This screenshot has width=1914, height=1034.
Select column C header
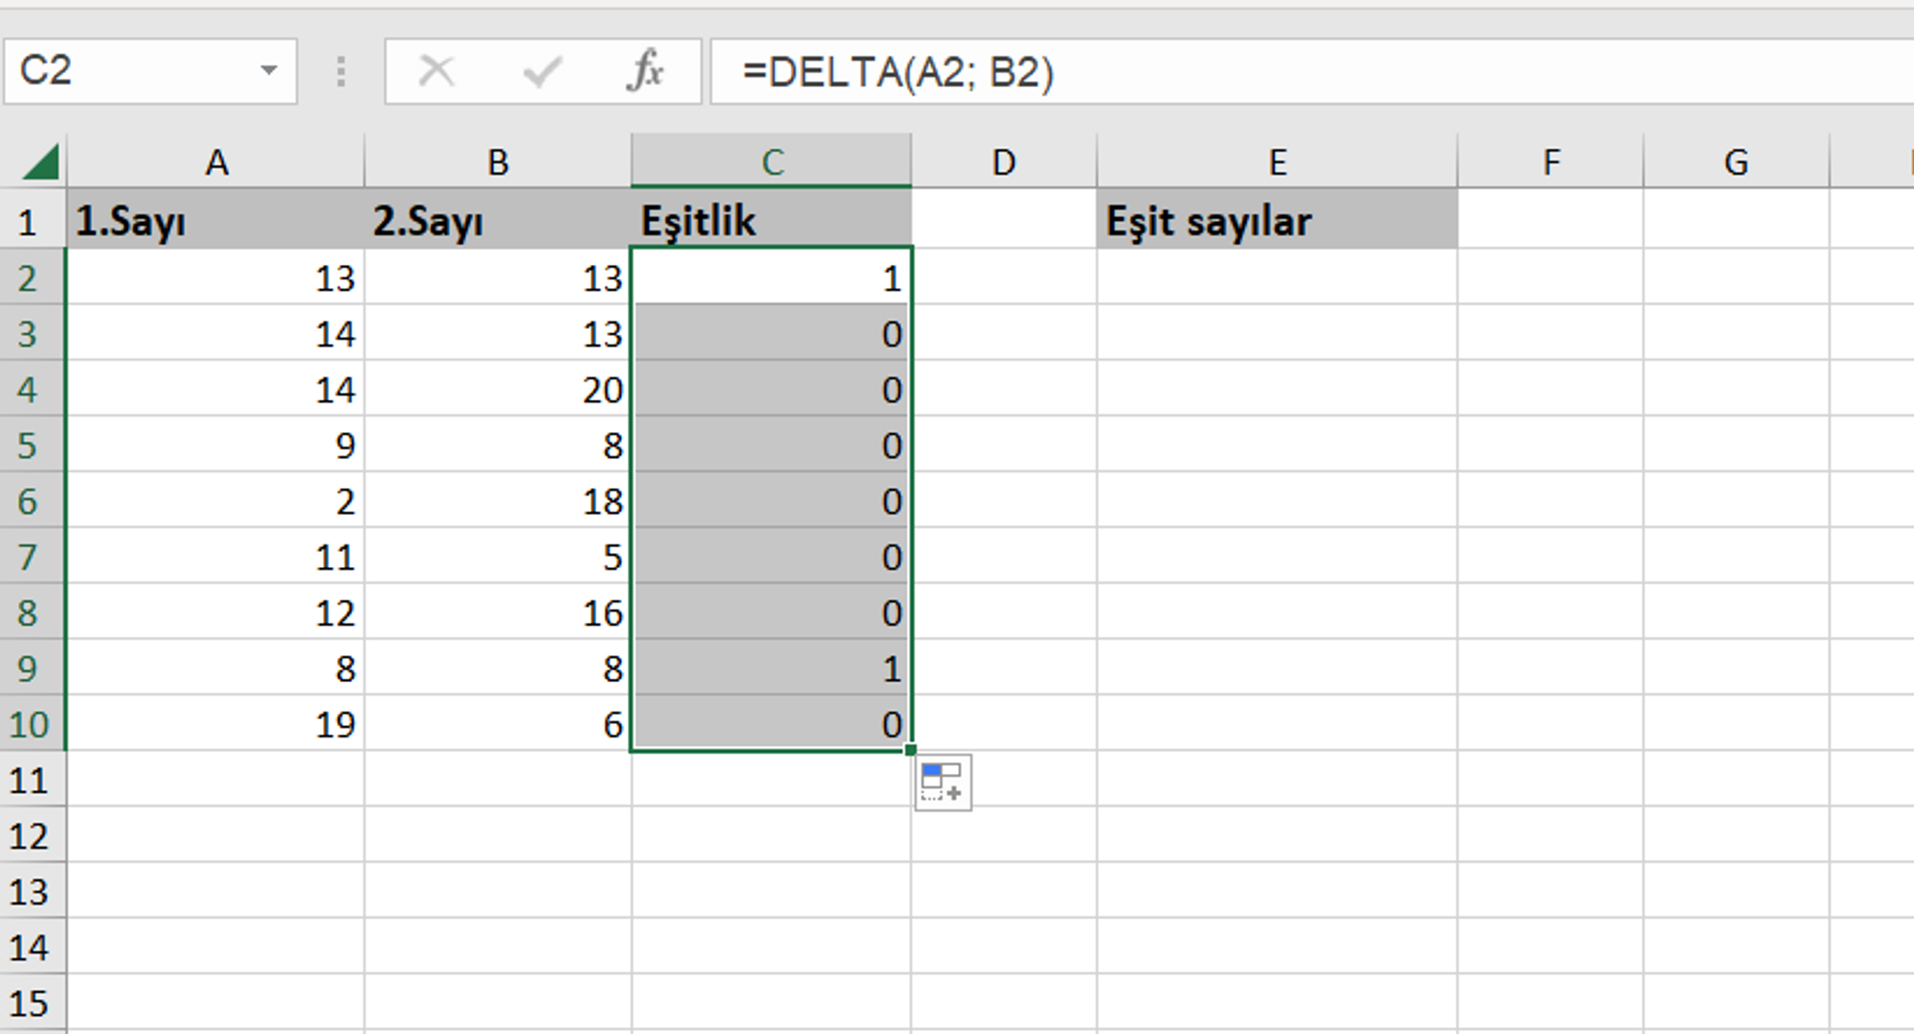[771, 162]
